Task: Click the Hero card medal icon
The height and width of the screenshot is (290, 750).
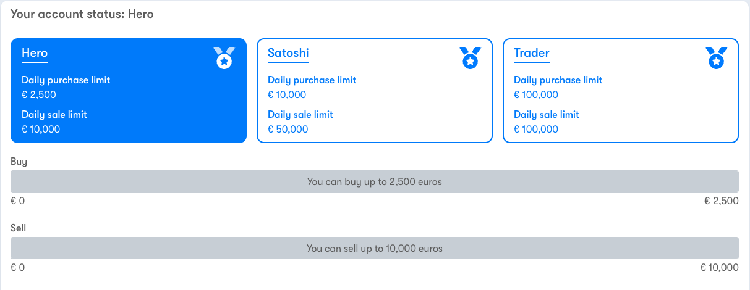Action: (x=224, y=57)
